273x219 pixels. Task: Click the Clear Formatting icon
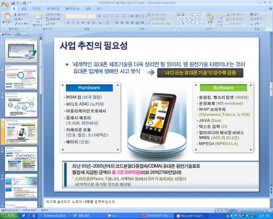point(110,16)
